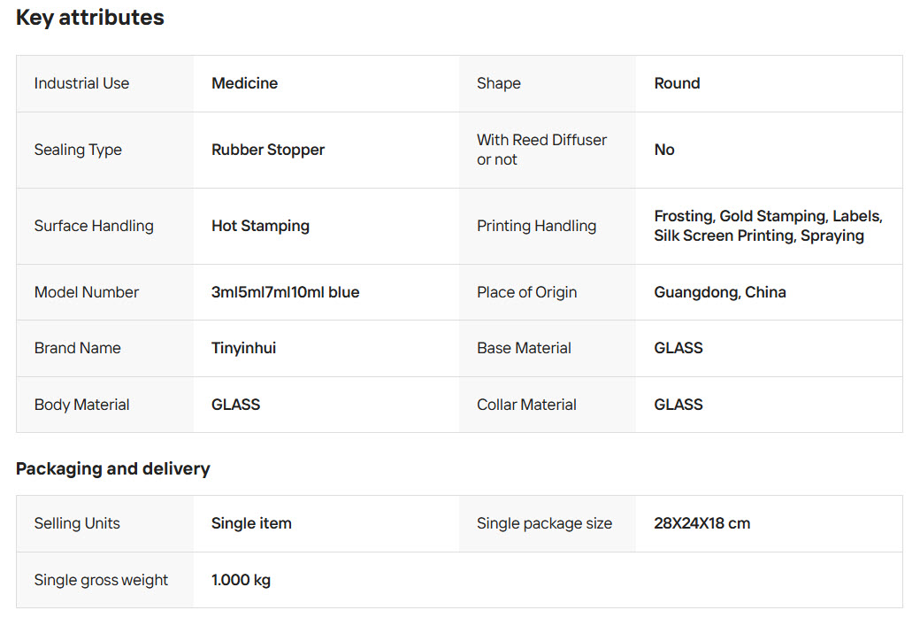Select the Tinyinhui brand name

click(243, 348)
